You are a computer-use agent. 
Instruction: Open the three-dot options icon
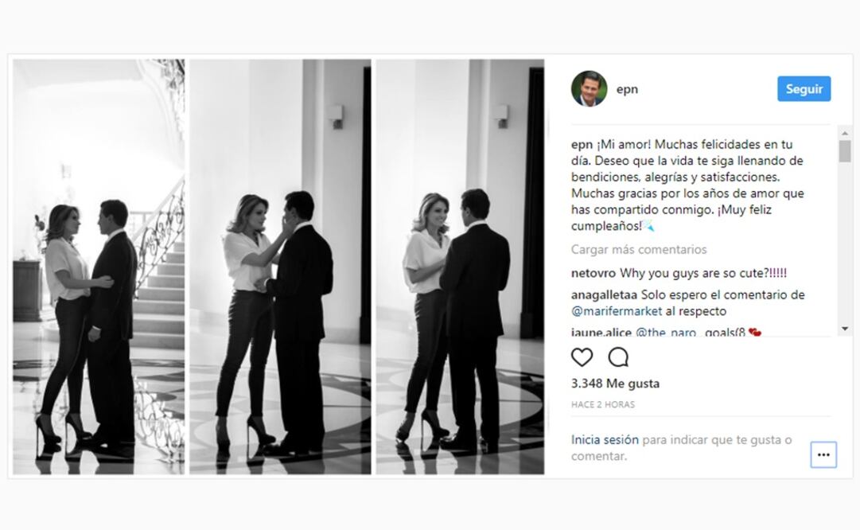tap(822, 454)
